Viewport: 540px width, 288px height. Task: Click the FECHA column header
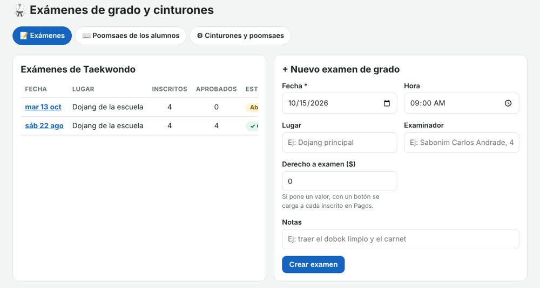click(x=36, y=89)
